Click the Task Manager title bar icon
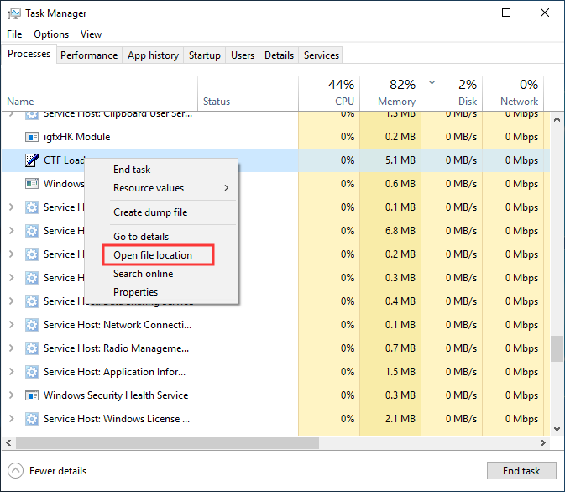This screenshot has width=565, height=492. click(14, 13)
